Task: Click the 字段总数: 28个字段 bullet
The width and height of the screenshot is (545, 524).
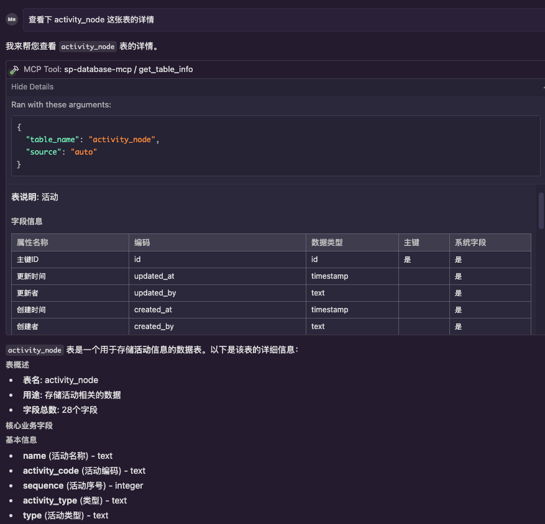Action: (x=60, y=410)
